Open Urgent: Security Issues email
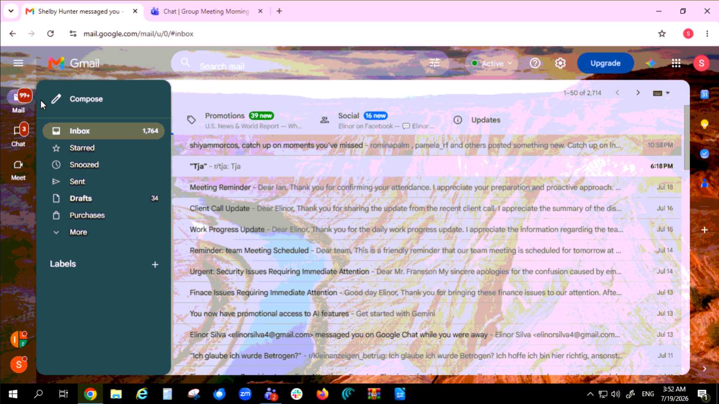 click(x=427, y=272)
